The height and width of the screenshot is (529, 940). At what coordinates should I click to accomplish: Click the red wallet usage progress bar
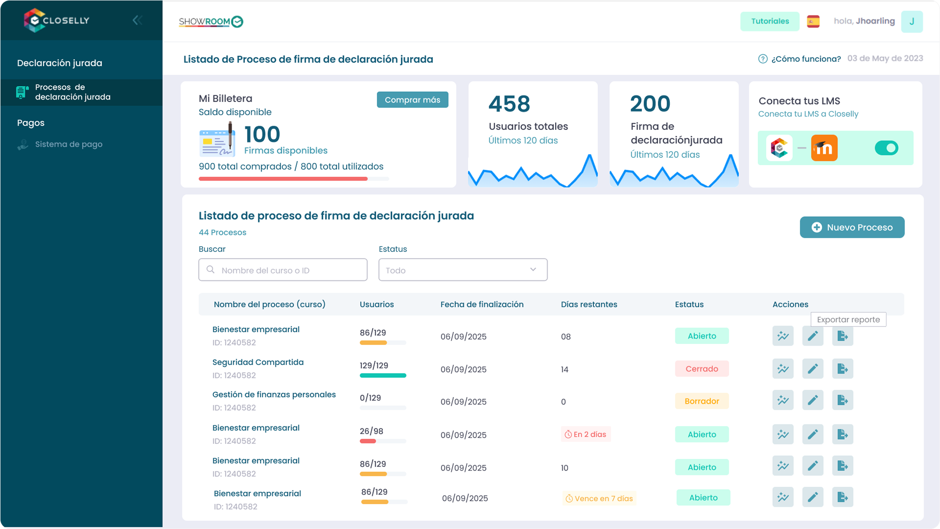pos(283,179)
